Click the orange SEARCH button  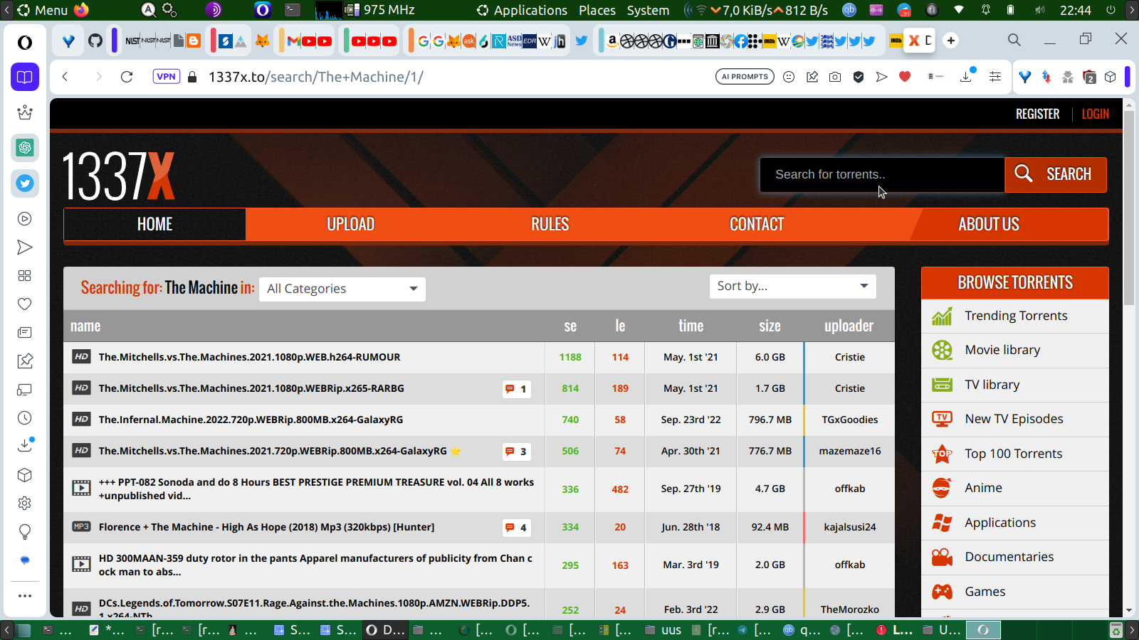point(1056,175)
